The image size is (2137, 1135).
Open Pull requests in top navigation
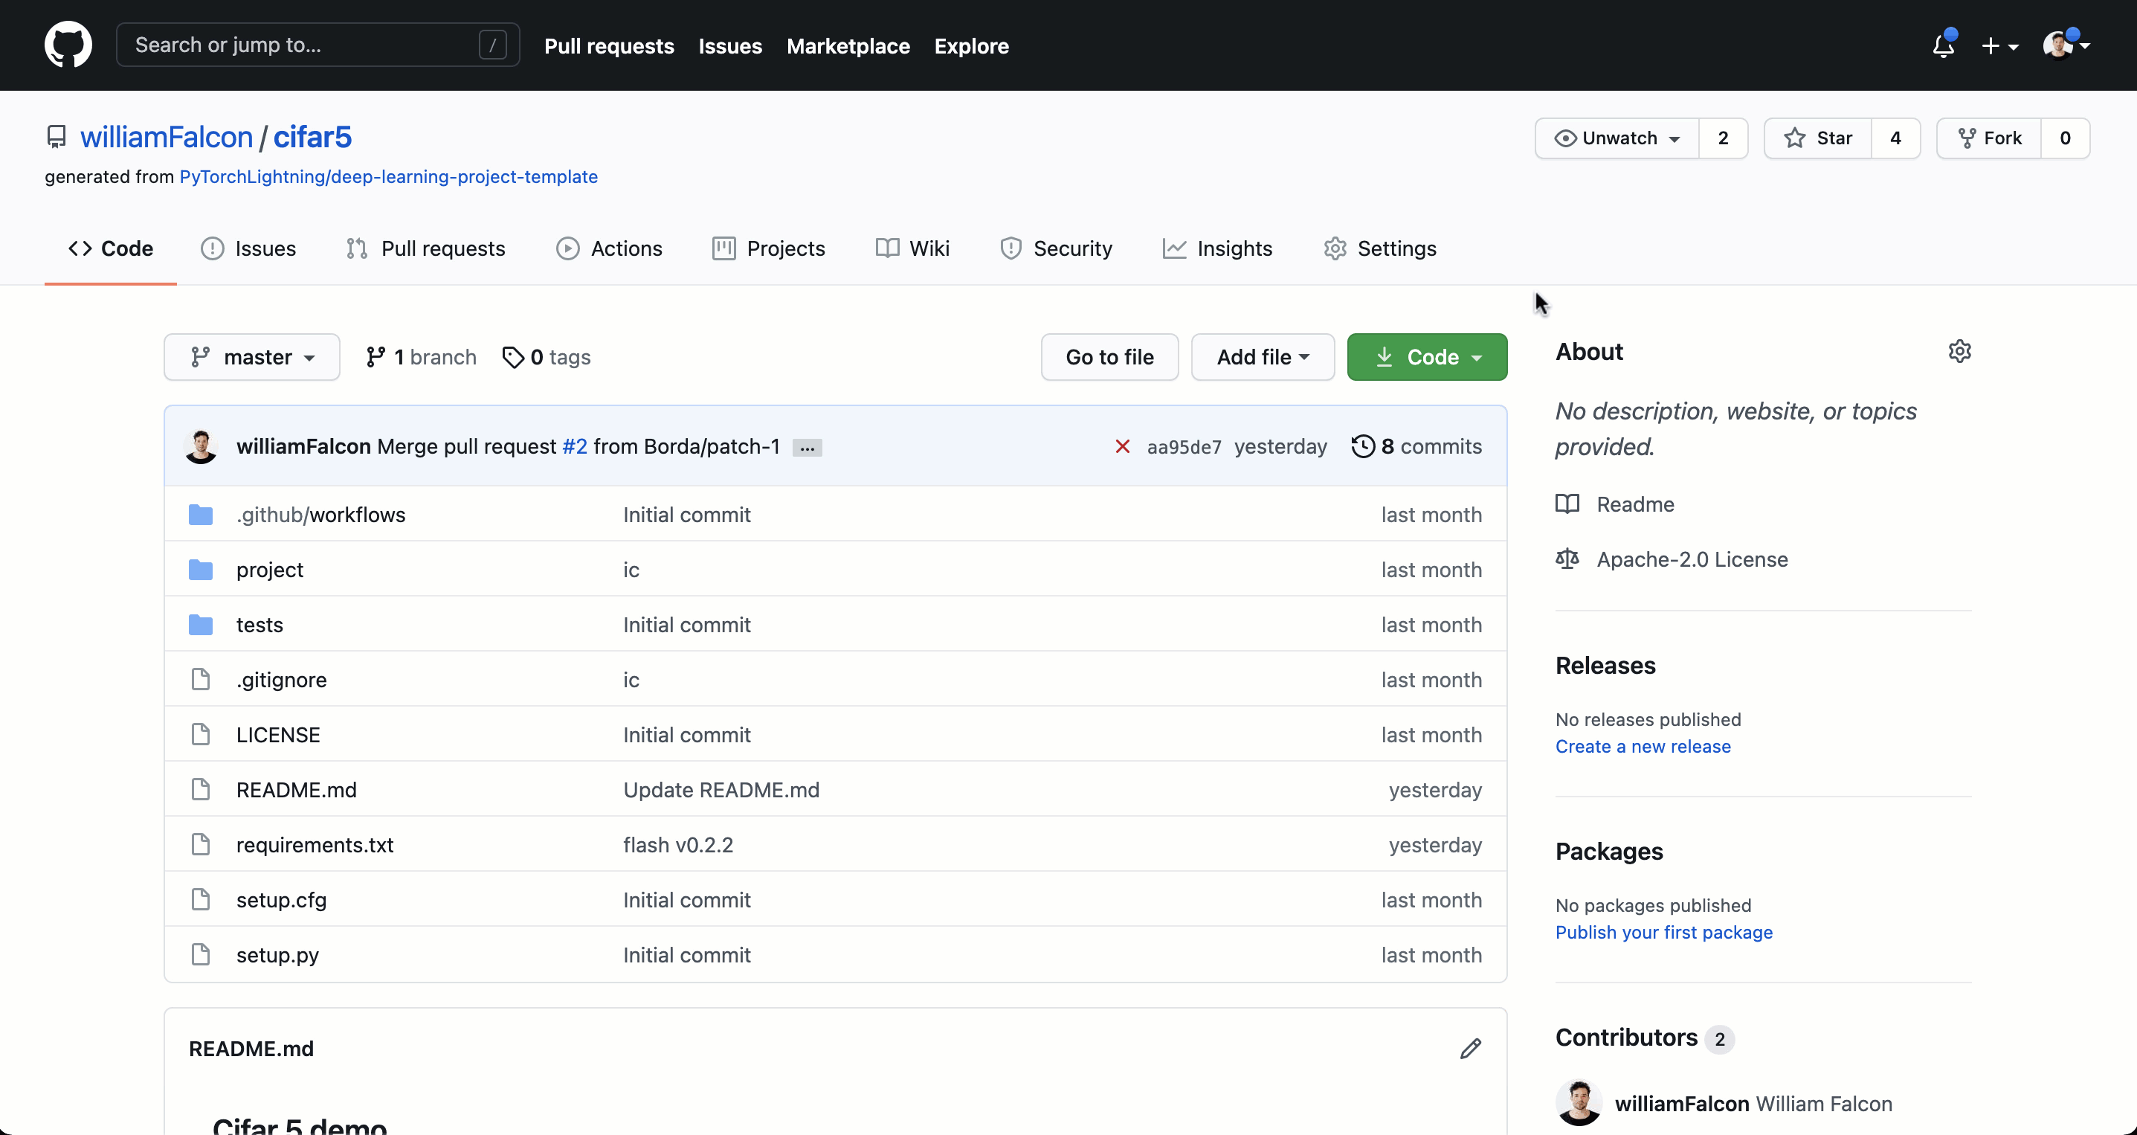click(x=609, y=45)
